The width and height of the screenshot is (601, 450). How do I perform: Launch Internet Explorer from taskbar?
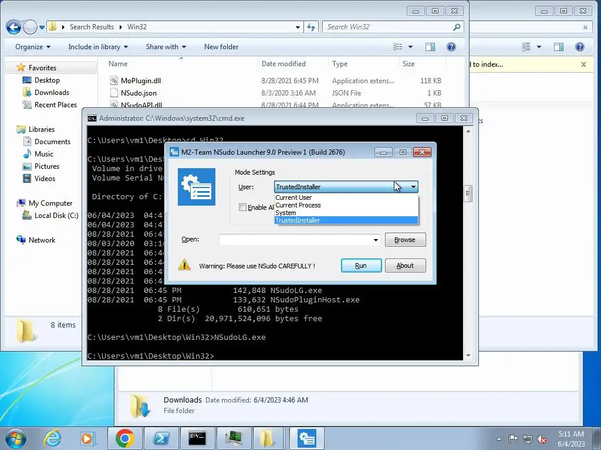(x=52, y=438)
